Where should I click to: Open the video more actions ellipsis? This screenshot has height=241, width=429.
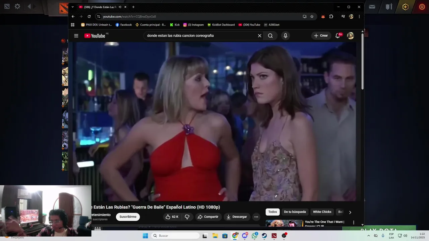(256, 217)
